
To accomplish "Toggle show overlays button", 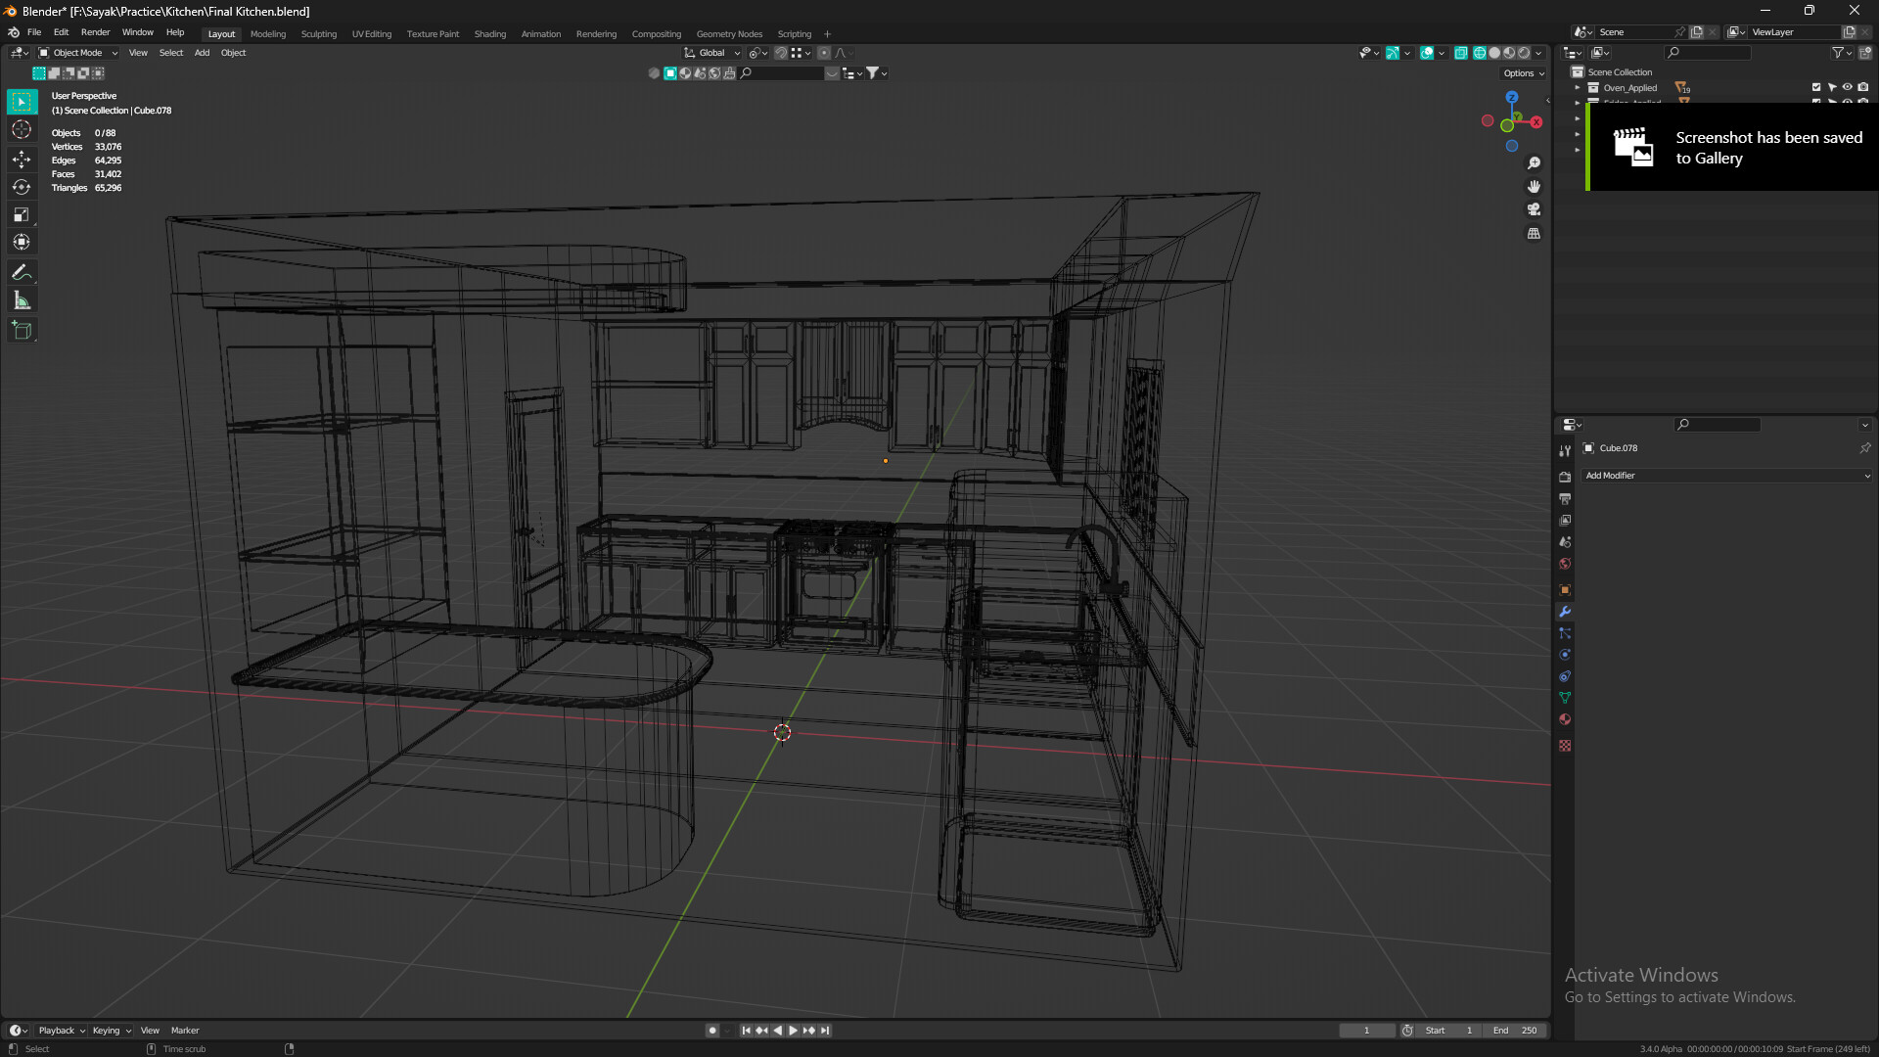I will click(1427, 53).
